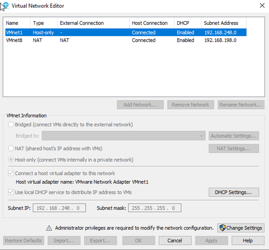This screenshot has width=269, height=250.
Task: Click the Add Network button
Action: pos(140,105)
